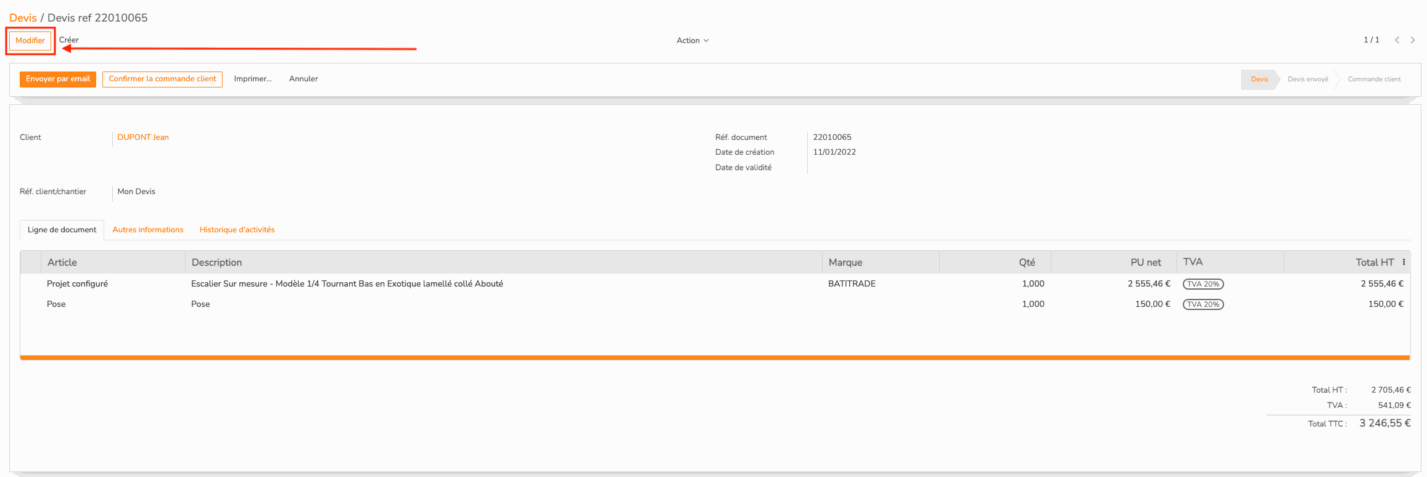
Task: Open column options kebab menu in table header
Action: (1404, 262)
